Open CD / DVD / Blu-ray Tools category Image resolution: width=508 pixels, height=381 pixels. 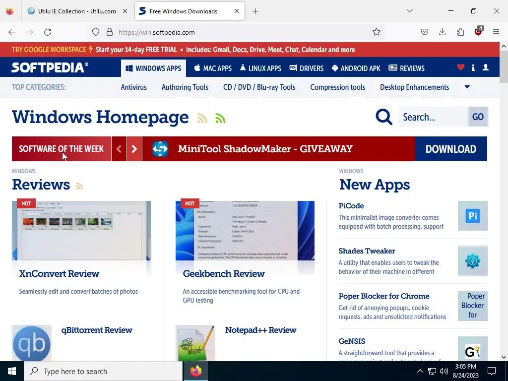coord(259,87)
